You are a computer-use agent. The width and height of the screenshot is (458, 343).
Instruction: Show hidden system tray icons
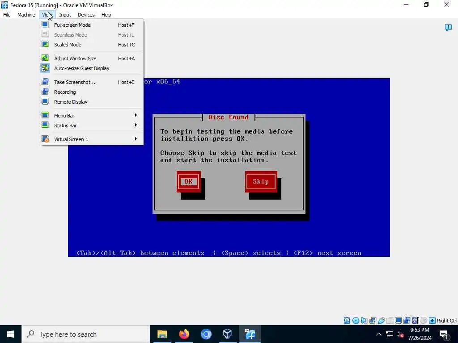(378, 334)
